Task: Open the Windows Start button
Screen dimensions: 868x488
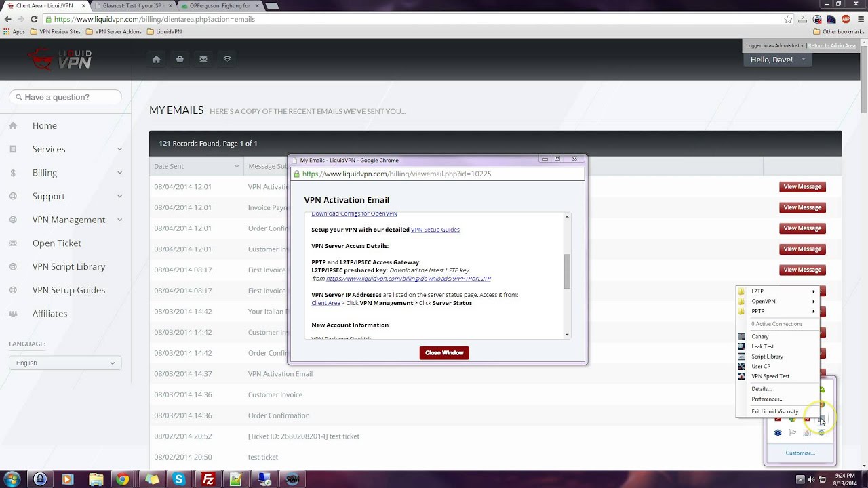Action: [12, 479]
